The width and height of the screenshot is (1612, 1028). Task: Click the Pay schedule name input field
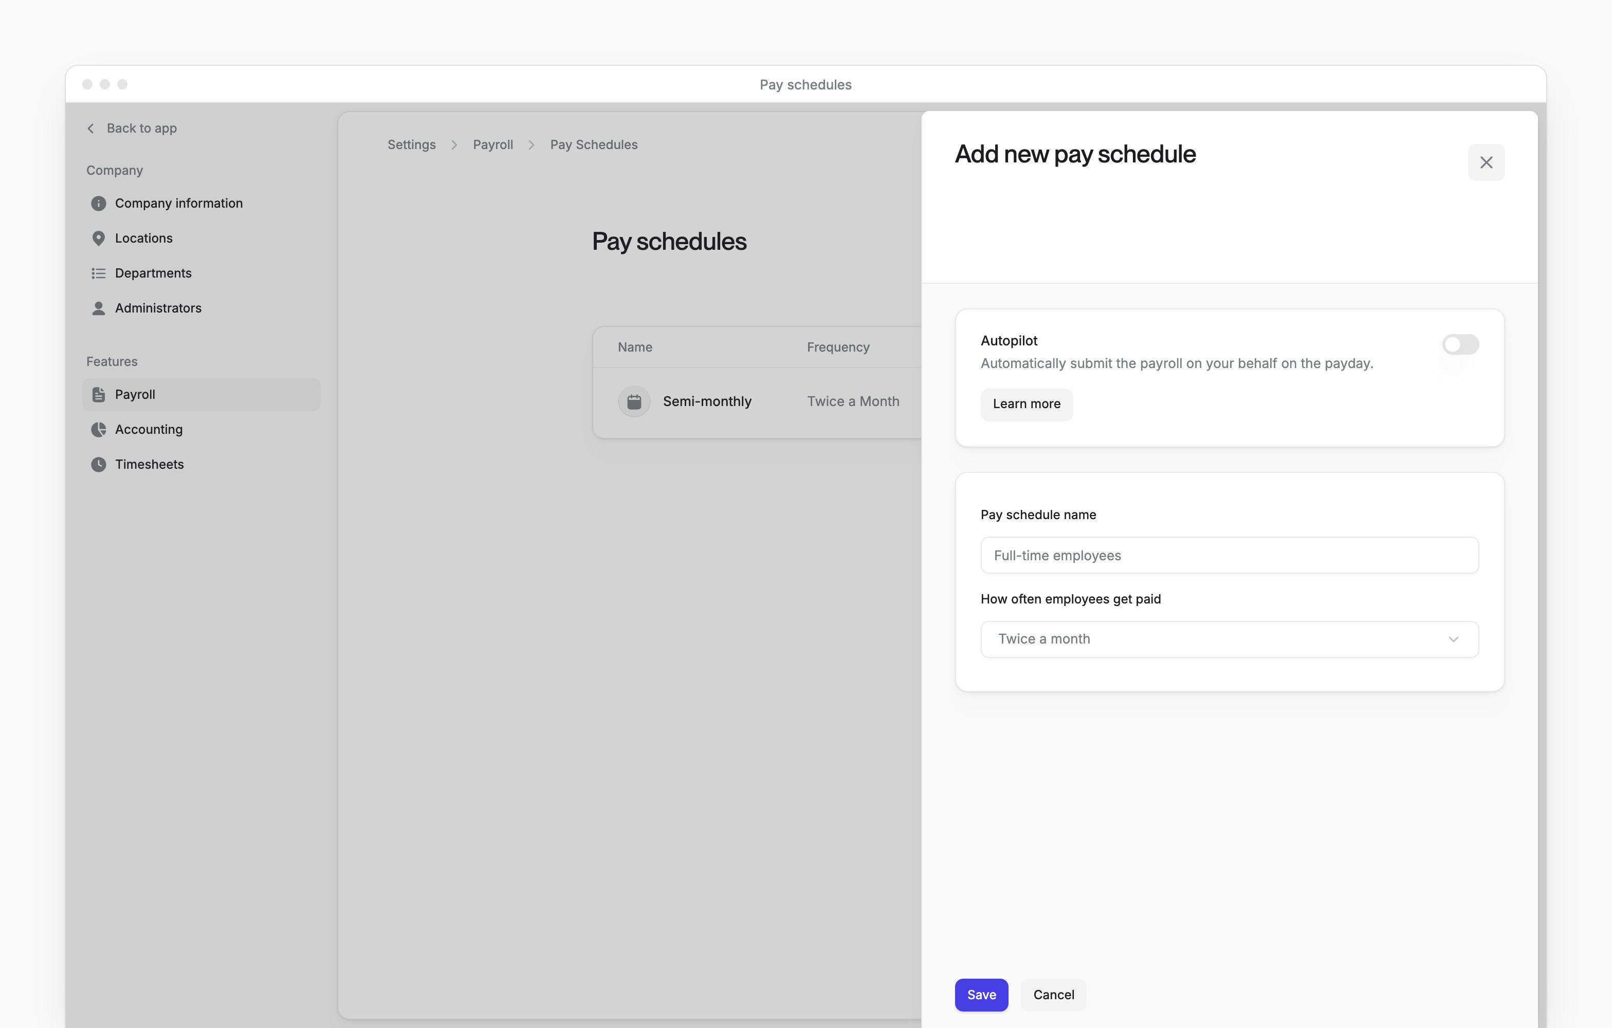point(1229,555)
